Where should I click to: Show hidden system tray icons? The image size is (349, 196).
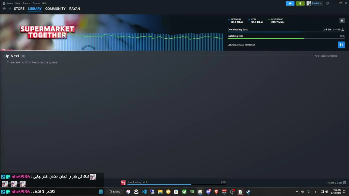click(297, 192)
